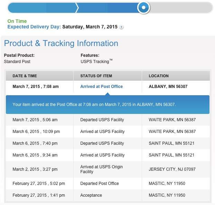Select the March 6, 9:34 am tracking entry
This screenshot has height=205, width=215.
point(107,155)
